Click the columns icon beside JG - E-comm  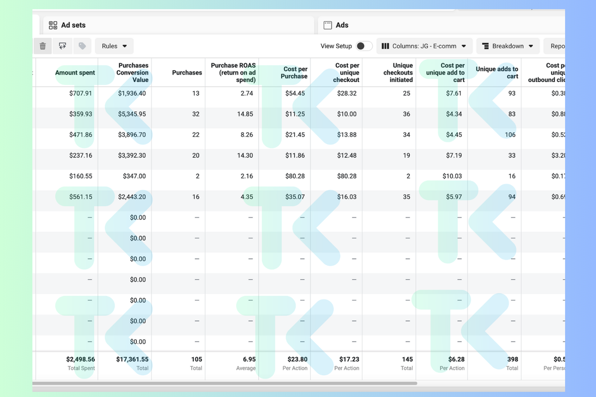click(386, 46)
